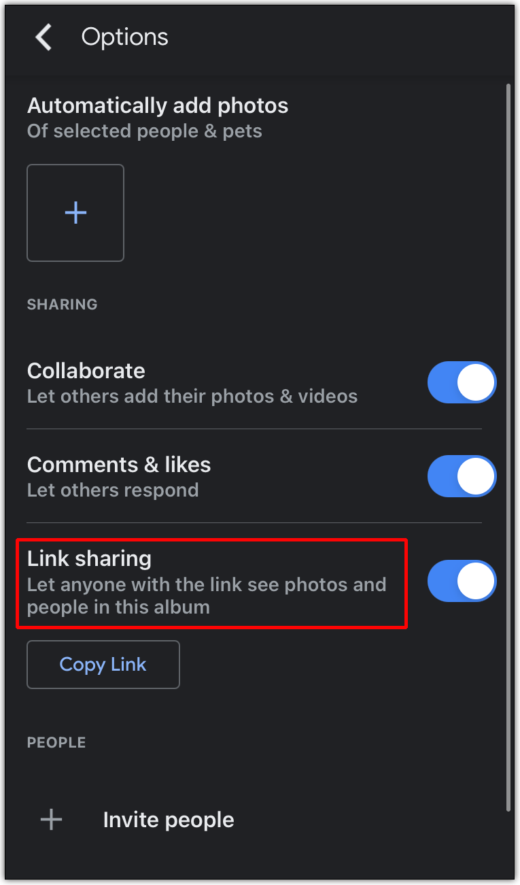Click the PEOPLE section header
The height and width of the screenshot is (885, 520).
pyautogui.click(x=56, y=742)
